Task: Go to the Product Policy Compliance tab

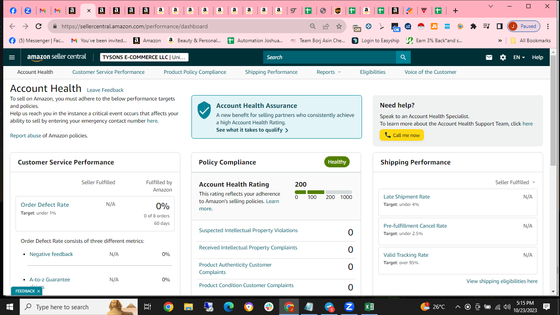Action: [195, 72]
